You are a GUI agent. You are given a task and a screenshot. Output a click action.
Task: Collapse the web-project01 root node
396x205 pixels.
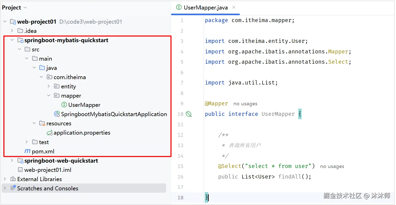pos(5,22)
